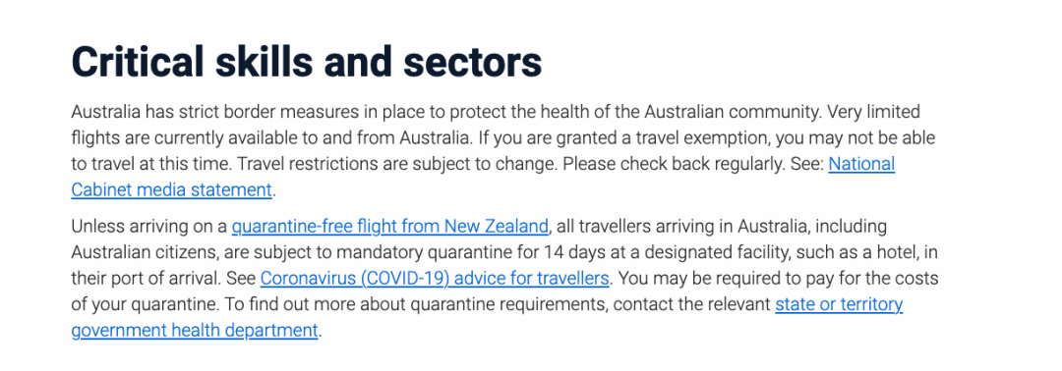Open the National Cabinet media statement link

pos(861,164)
